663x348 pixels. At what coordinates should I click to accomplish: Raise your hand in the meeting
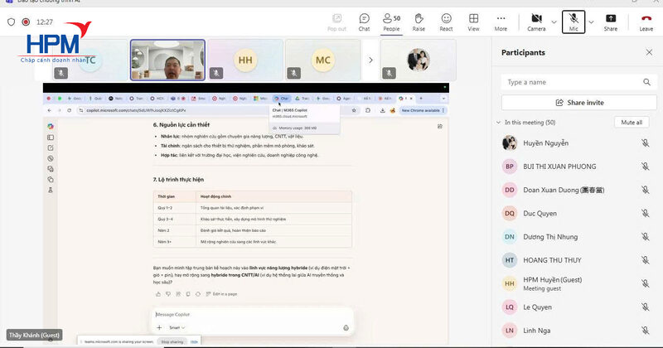pos(419,21)
